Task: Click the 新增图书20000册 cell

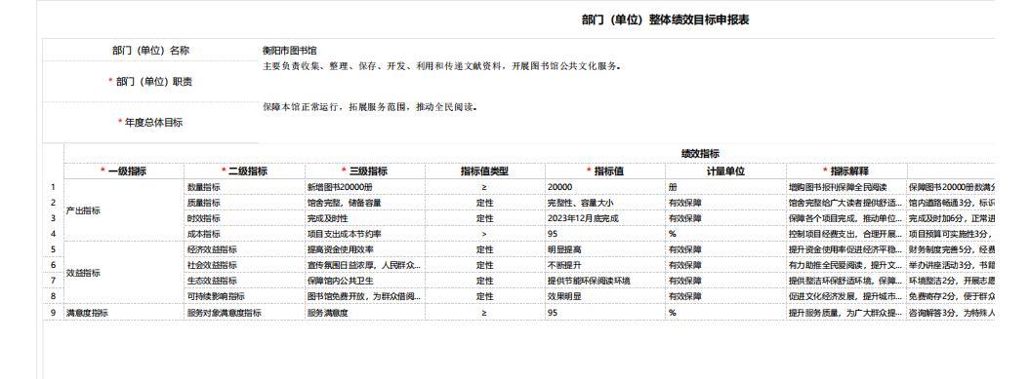Action: tap(364, 187)
